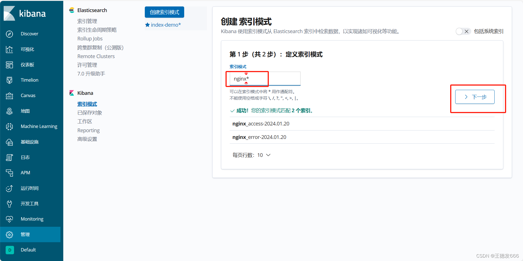This screenshot has width=523, height=261.
Task: Click the Kibana section logo icon
Action: [72, 93]
